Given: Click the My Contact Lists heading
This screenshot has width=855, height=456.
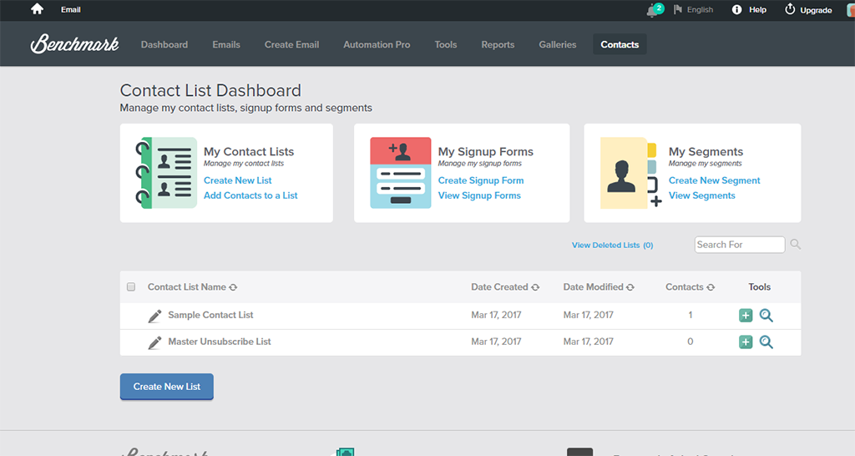Looking at the screenshot, I should click(249, 152).
